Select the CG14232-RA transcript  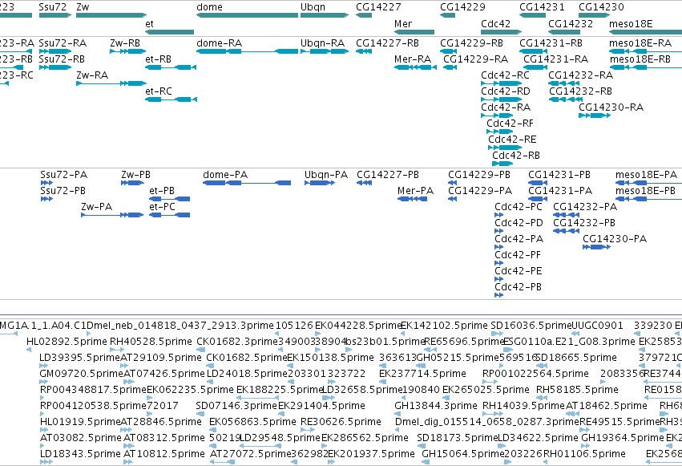click(564, 83)
